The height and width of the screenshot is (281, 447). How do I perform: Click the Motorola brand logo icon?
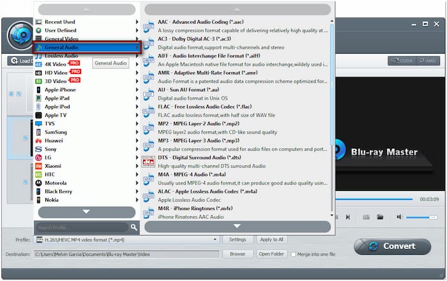[x=38, y=183]
